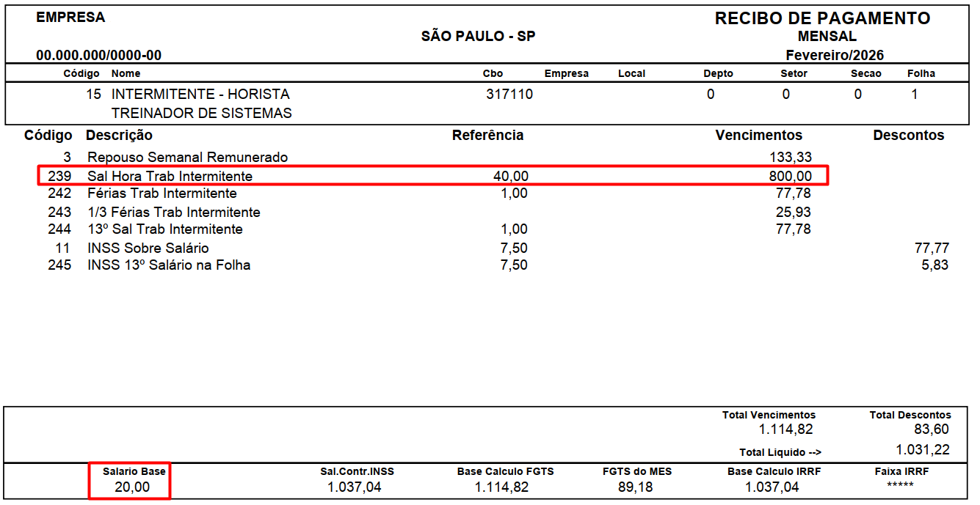This screenshot has height=505, width=980.
Task: Select the discount value 77,77
Action: pyautogui.click(x=932, y=248)
